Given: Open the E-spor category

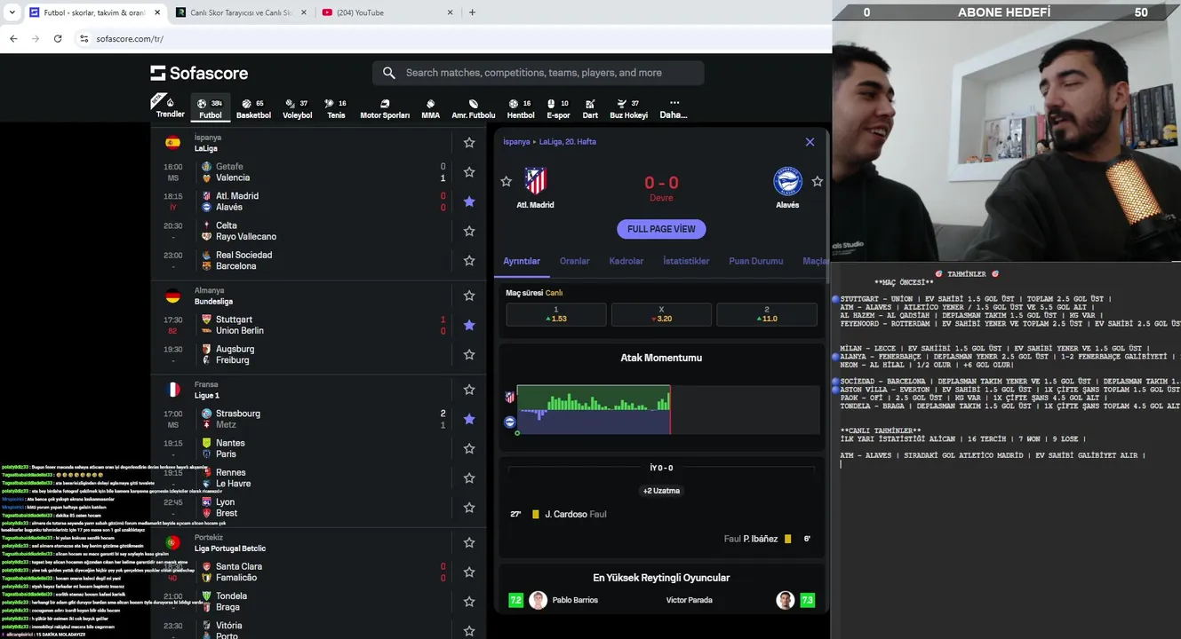Looking at the screenshot, I should [558, 107].
